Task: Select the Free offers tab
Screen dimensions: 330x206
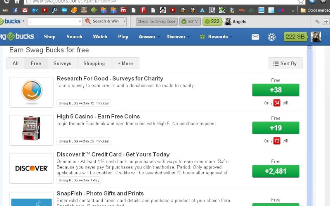Action: click(x=36, y=63)
